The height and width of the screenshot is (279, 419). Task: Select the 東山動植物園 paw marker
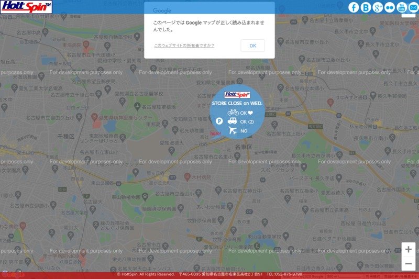(145, 197)
